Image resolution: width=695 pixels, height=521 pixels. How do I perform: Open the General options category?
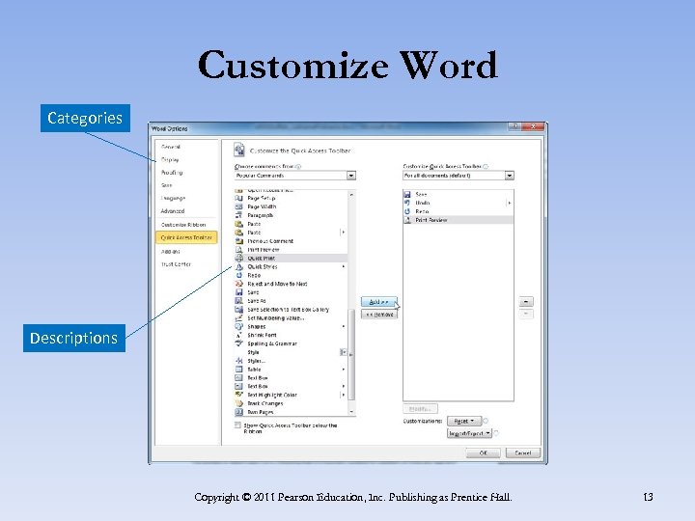[x=171, y=147]
